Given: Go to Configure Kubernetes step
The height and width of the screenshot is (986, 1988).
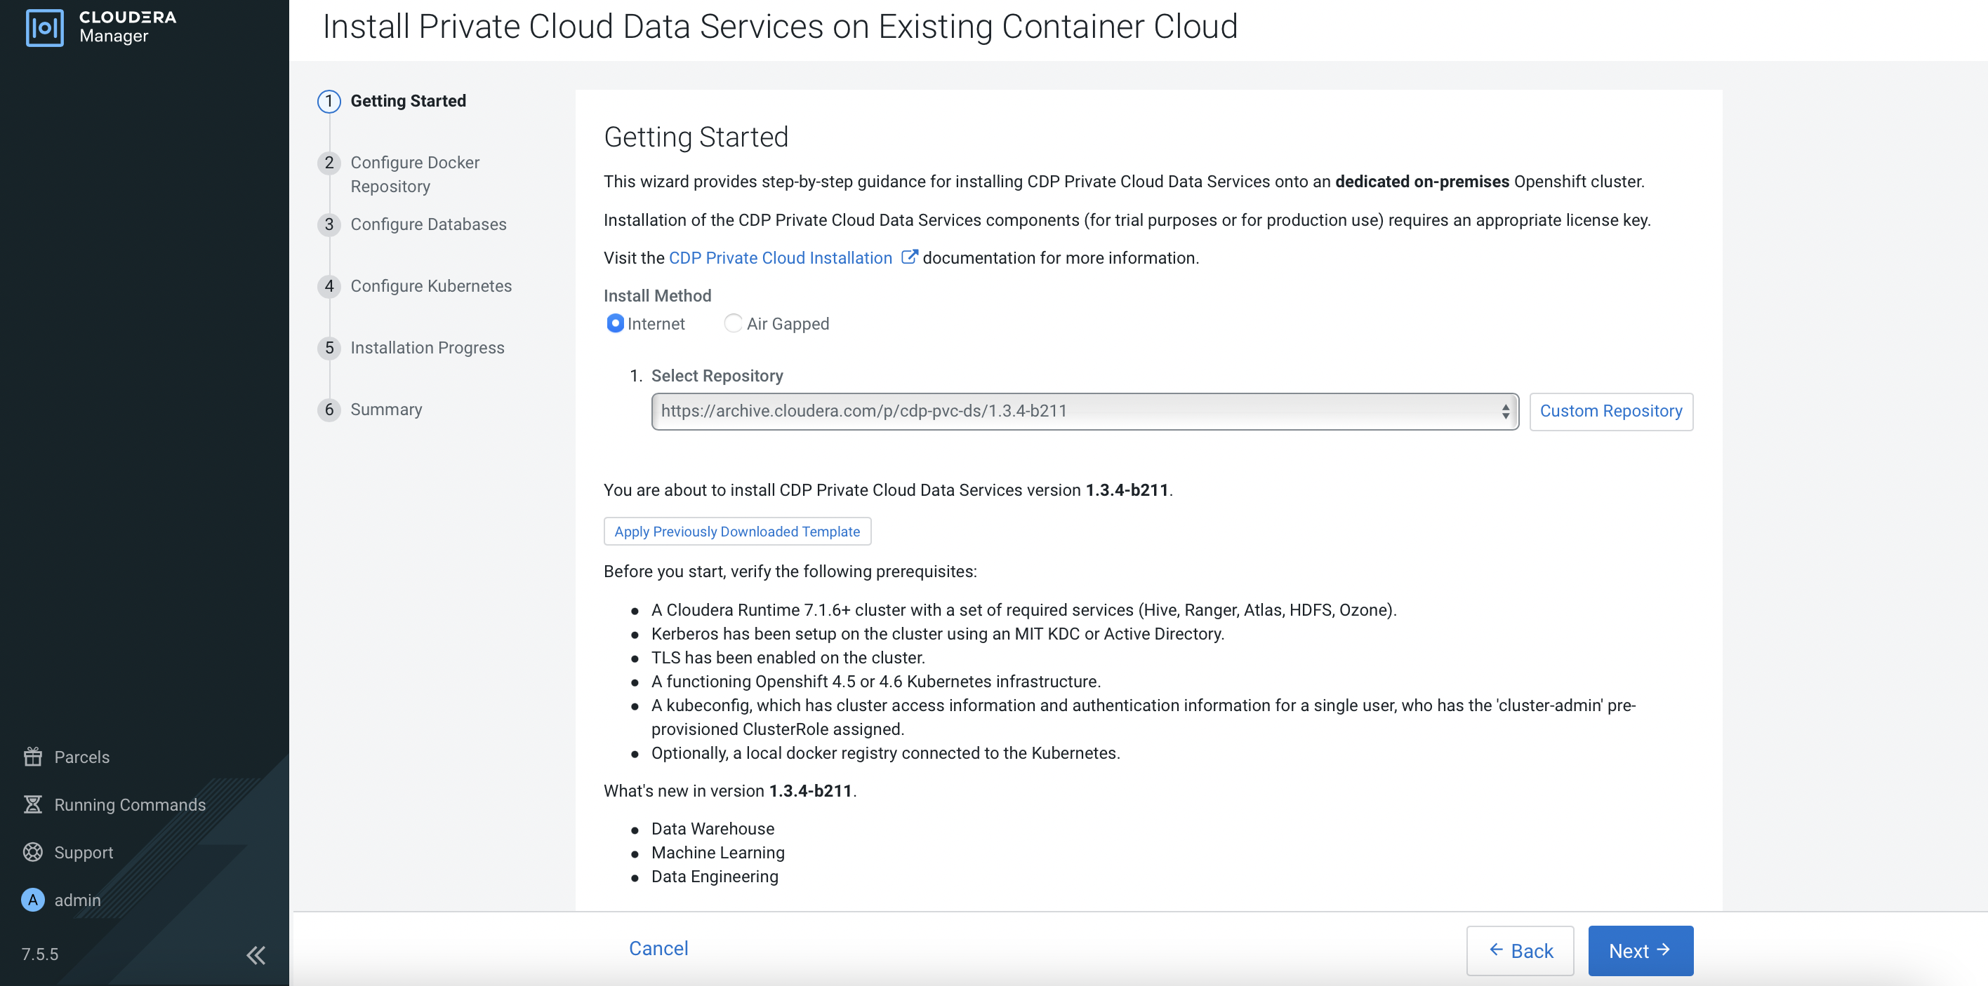Looking at the screenshot, I should (x=430, y=286).
